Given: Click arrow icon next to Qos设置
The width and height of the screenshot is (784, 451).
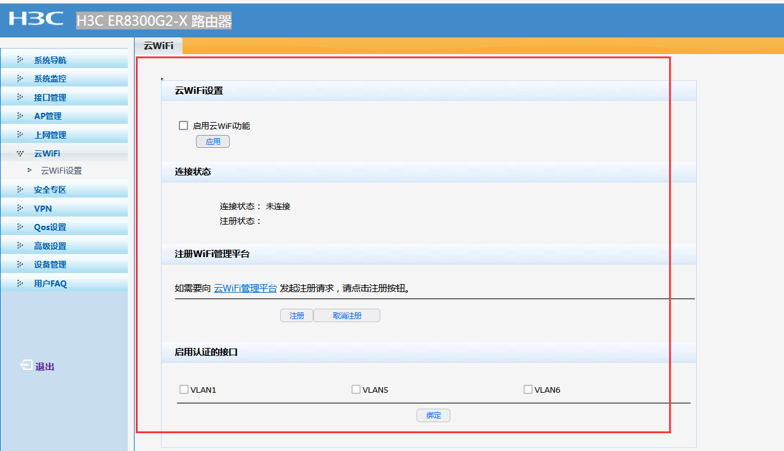Looking at the screenshot, I should (x=20, y=227).
